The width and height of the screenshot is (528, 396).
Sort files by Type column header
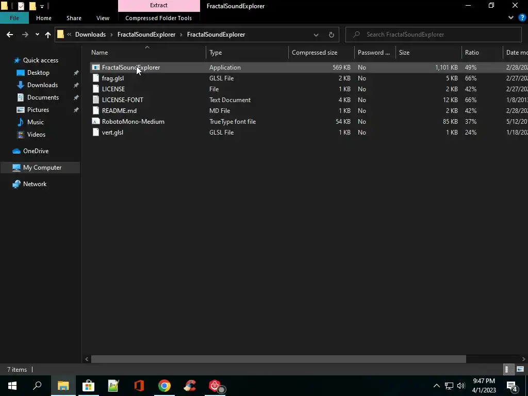(x=216, y=53)
